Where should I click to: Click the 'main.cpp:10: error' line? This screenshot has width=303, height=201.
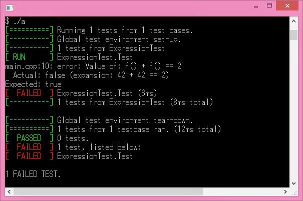point(93,66)
